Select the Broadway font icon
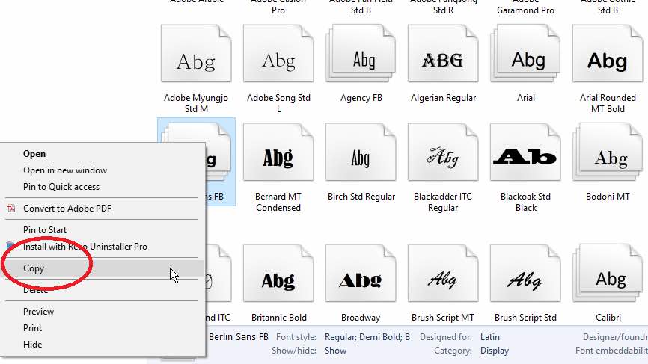This screenshot has height=364, width=648. (361, 274)
